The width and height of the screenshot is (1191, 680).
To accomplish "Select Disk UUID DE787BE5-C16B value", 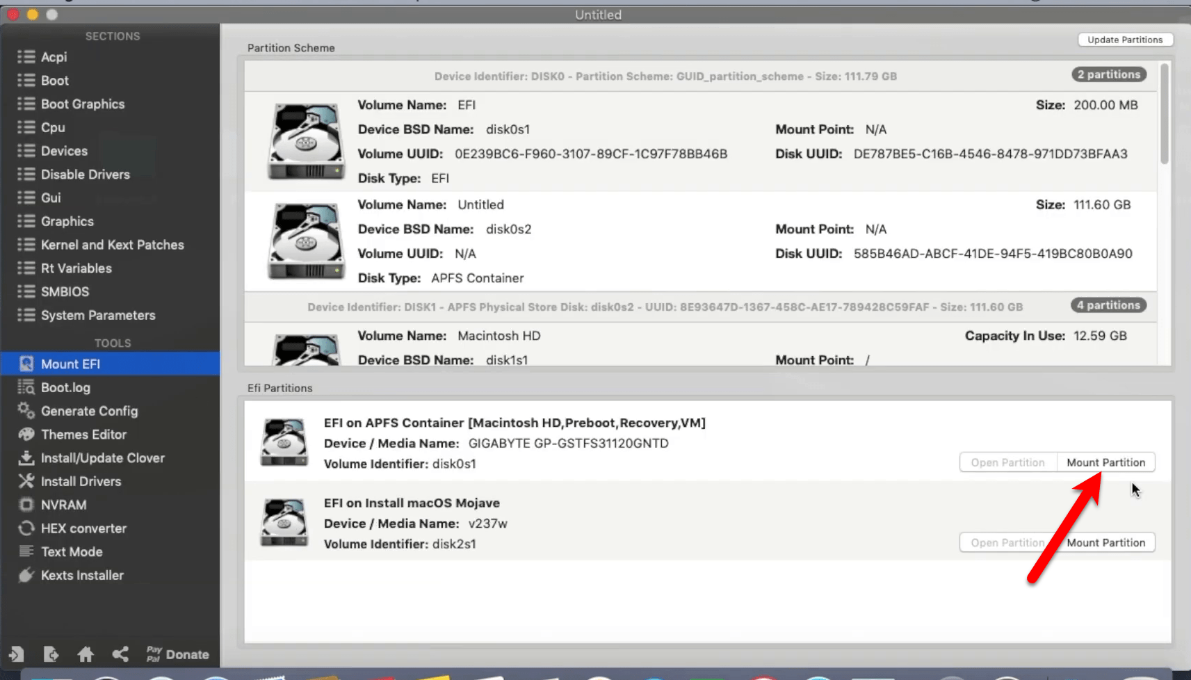I will pyautogui.click(x=991, y=154).
